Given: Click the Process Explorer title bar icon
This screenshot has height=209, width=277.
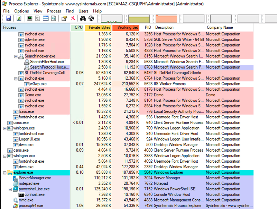Looking at the screenshot, I should [4, 4].
